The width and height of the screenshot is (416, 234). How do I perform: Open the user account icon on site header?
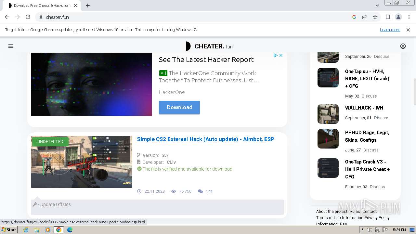tap(403, 46)
